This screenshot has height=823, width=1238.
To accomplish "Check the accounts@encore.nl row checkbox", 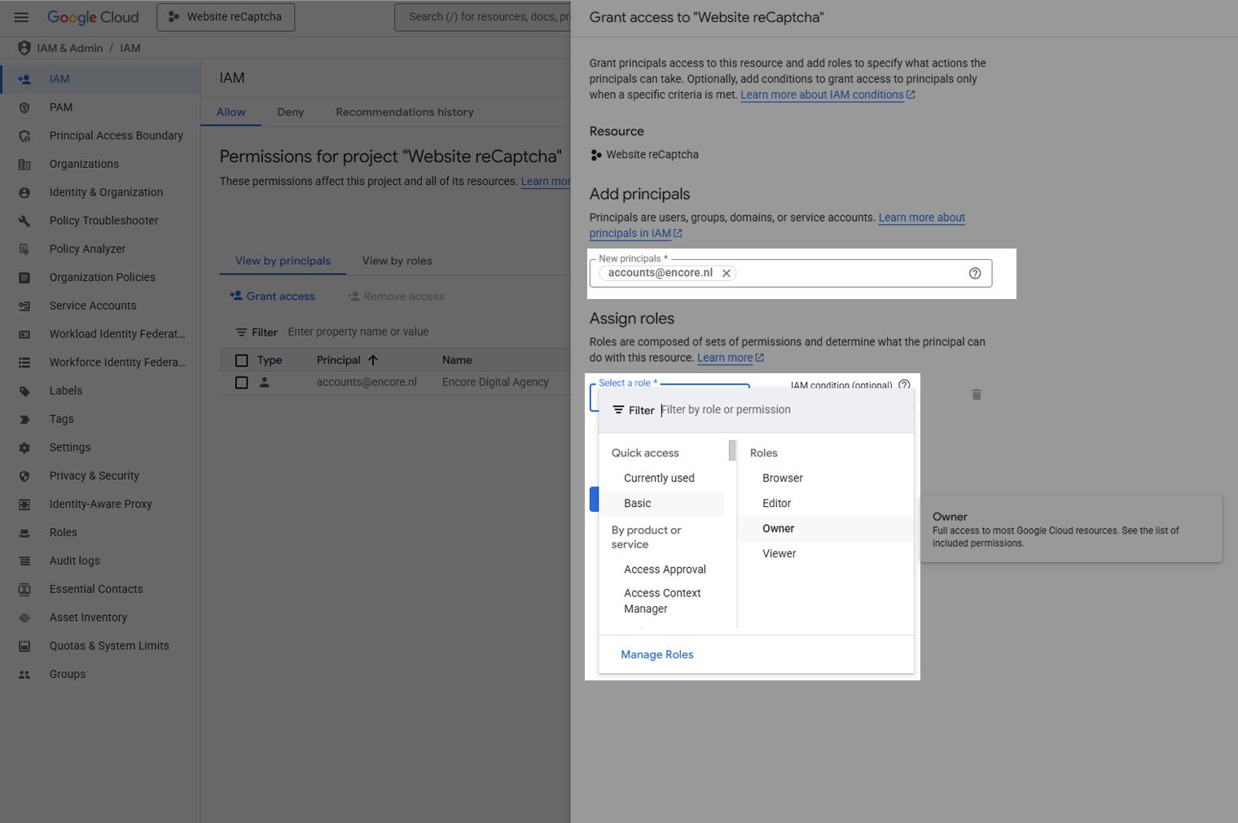I will click(x=241, y=382).
